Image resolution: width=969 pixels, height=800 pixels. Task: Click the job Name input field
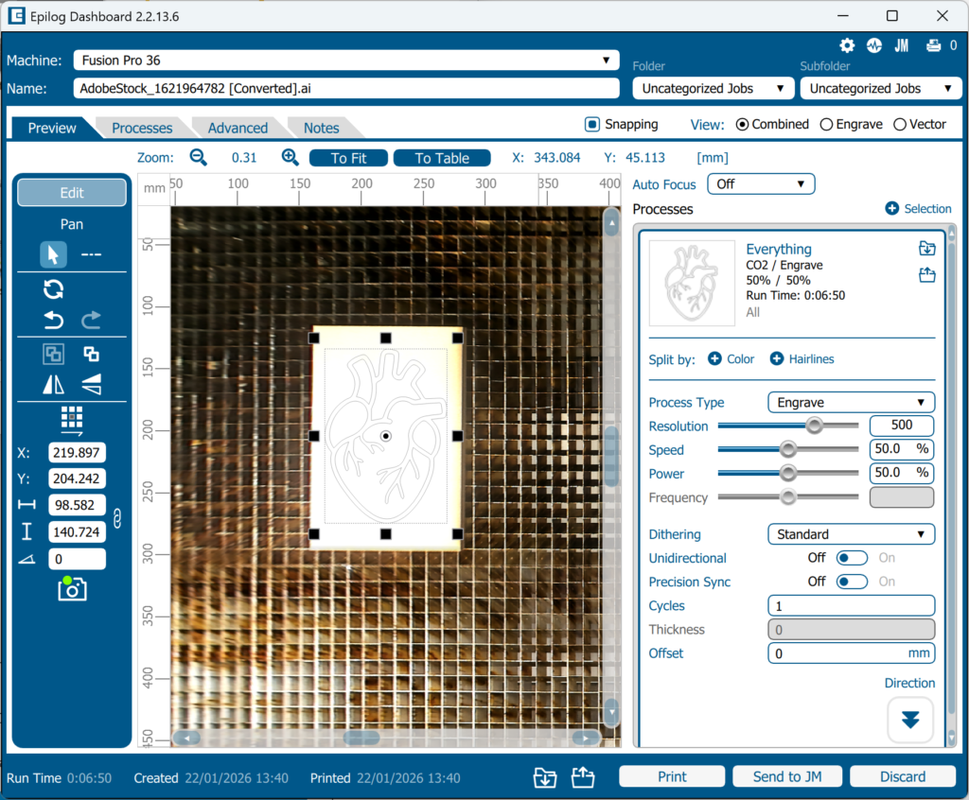[346, 88]
